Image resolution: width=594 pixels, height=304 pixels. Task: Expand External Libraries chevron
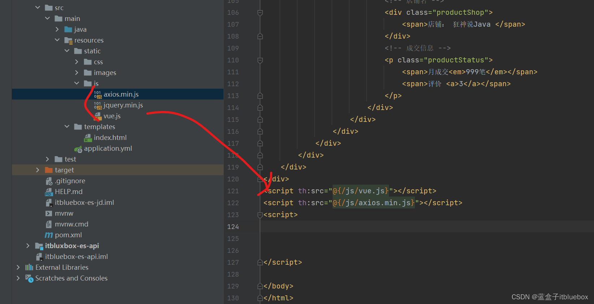18,267
